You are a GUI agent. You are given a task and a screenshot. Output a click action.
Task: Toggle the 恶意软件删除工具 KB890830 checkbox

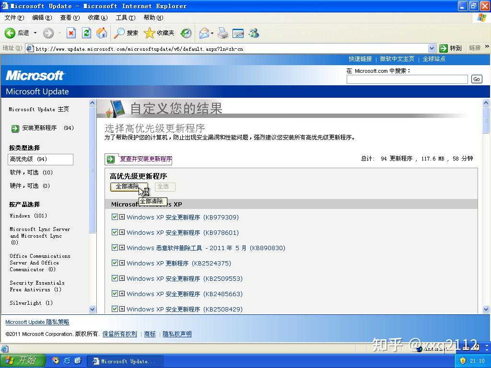click(115, 248)
